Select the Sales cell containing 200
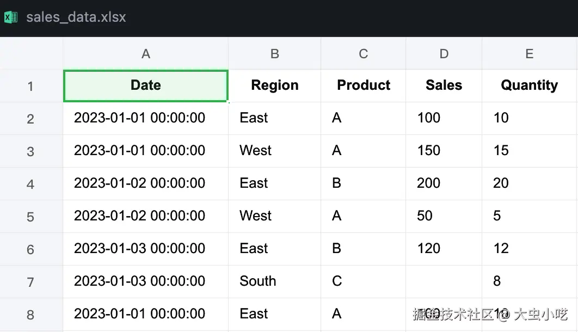Image resolution: width=578 pixels, height=332 pixels. [x=444, y=183]
